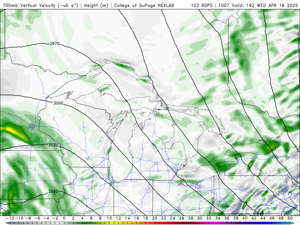Click the 50 tick on the color scale

[290, 218]
